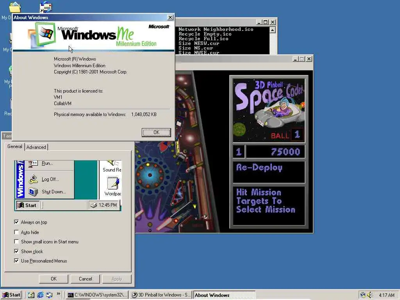Click the Wordpad icon in the preview
The width and height of the screenshot is (400, 300).
tap(113, 184)
